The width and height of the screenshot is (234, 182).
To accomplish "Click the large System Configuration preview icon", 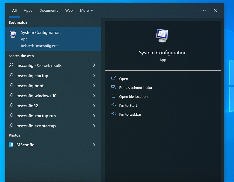I will pyautogui.click(x=162, y=35).
